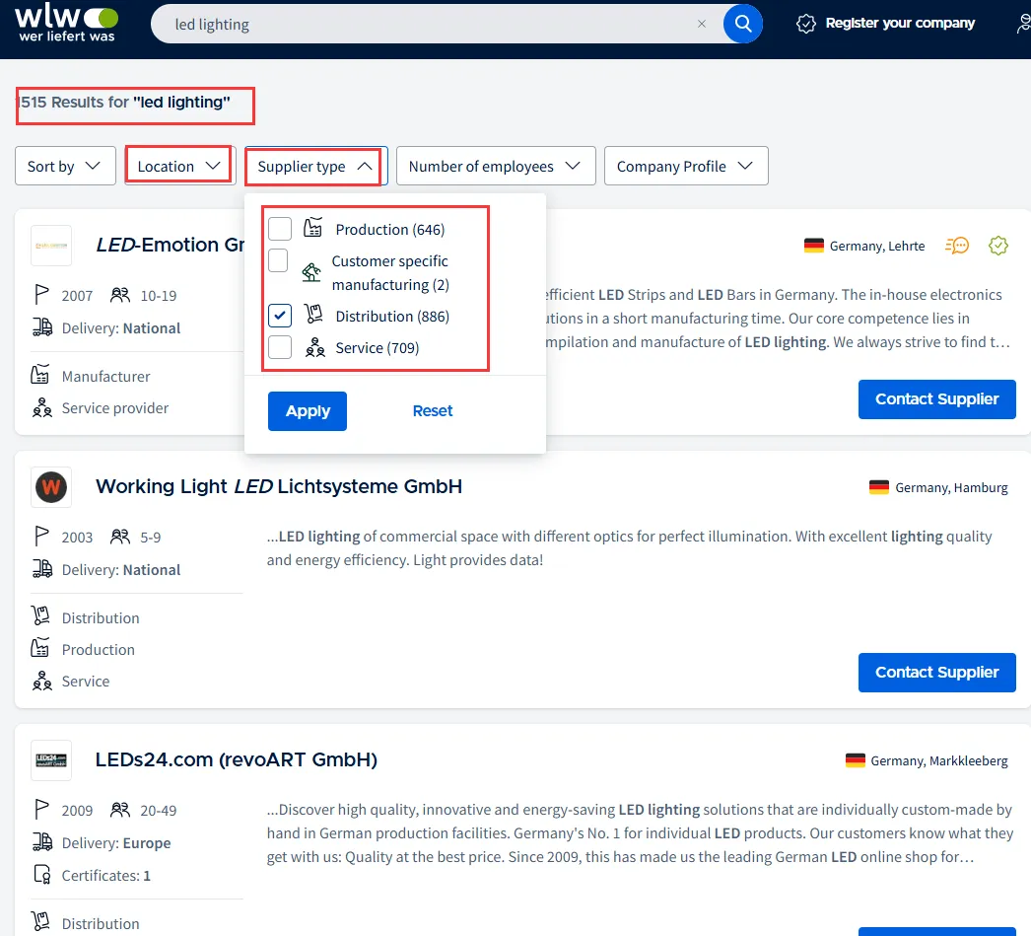Click the user account icon in header
This screenshot has height=936, width=1031.
(1023, 24)
